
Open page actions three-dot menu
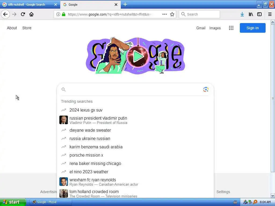165,14
